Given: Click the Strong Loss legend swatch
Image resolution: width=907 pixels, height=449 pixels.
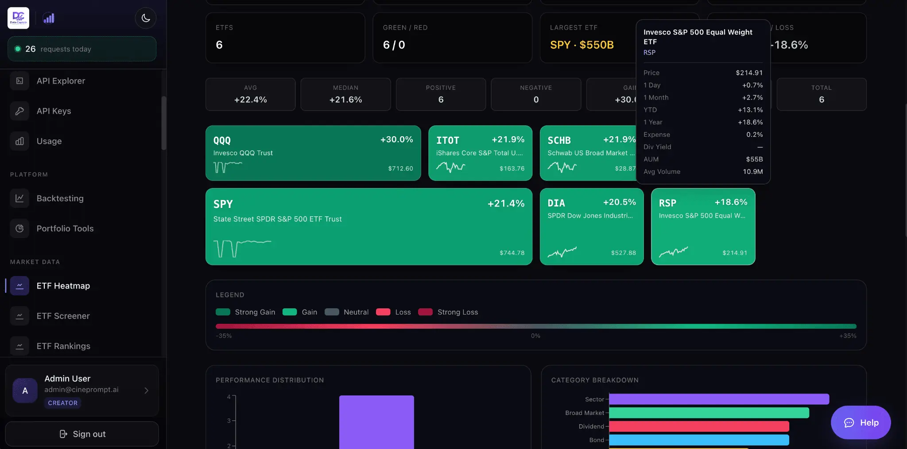Looking at the screenshot, I should point(425,312).
